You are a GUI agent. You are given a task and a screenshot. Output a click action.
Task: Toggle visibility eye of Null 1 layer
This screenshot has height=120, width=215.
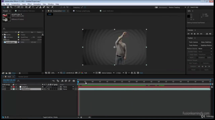point(3,87)
